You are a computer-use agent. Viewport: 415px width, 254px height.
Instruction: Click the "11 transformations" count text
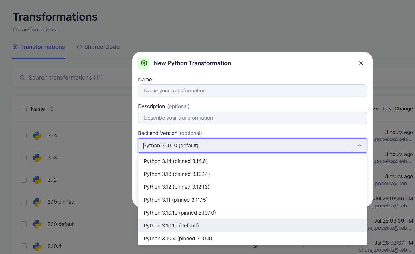tap(34, 30)
